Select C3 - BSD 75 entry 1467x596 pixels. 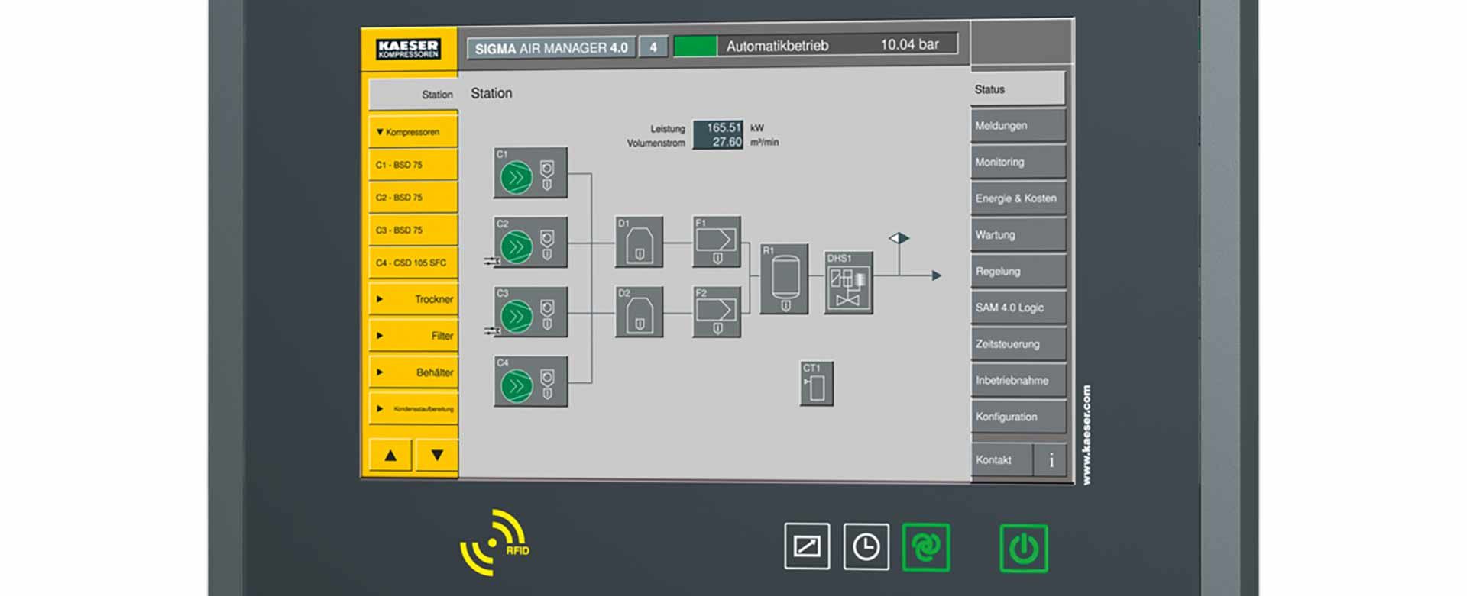[413, 230]
